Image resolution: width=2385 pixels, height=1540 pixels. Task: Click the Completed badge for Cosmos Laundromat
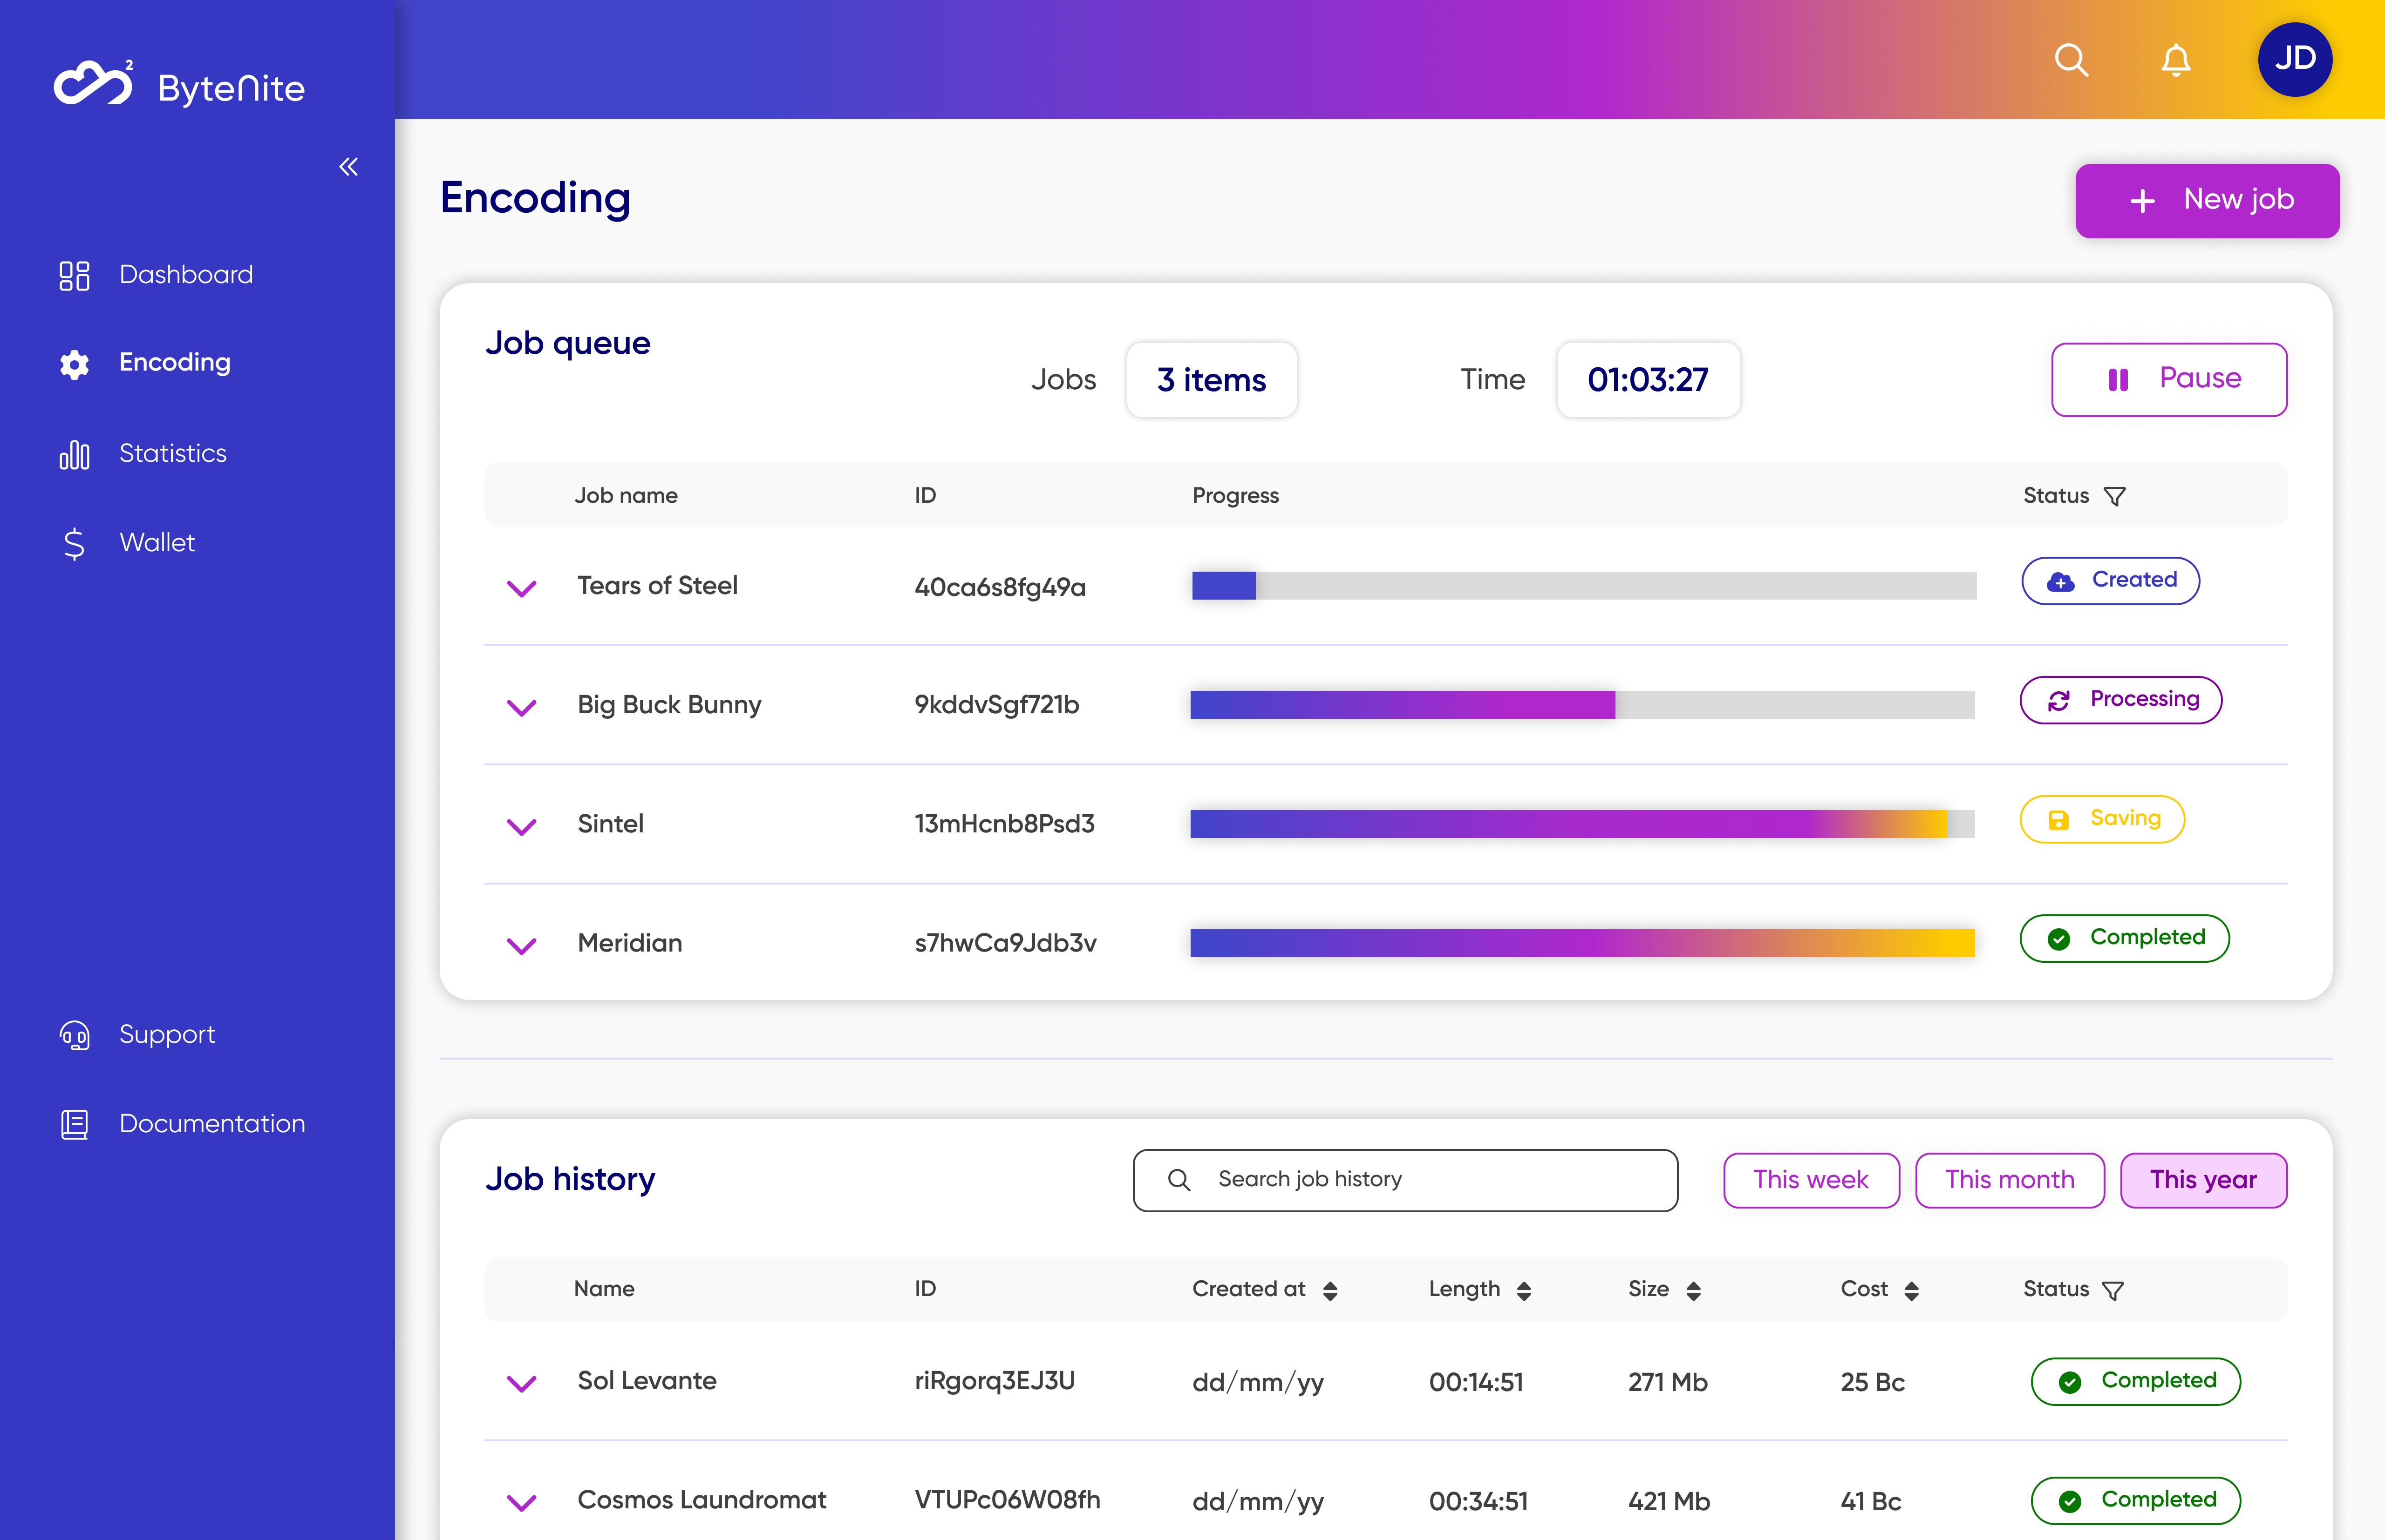click(x=2135, y=1500)
